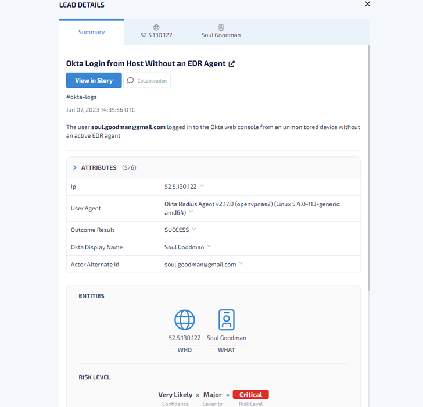This screenshot has width=423, height=407.
Task: Open the Soul Goodman tab
Action: pos(221,32)
